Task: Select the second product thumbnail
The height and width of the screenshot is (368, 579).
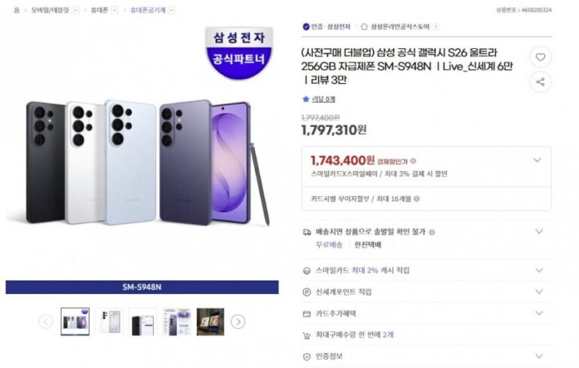Action: pyautogui.click(x=109, y=322)
